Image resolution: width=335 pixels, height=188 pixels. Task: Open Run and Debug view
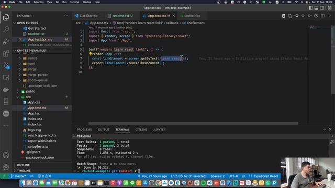pyautogui.click(x=6, y=41)
